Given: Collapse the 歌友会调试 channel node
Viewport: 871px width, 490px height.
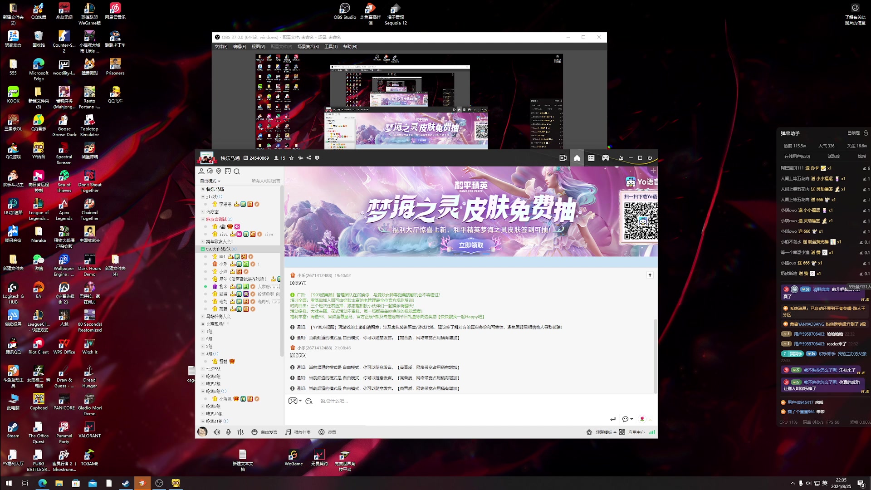Looking at the screenshot, I should click(x=203, y=219).
